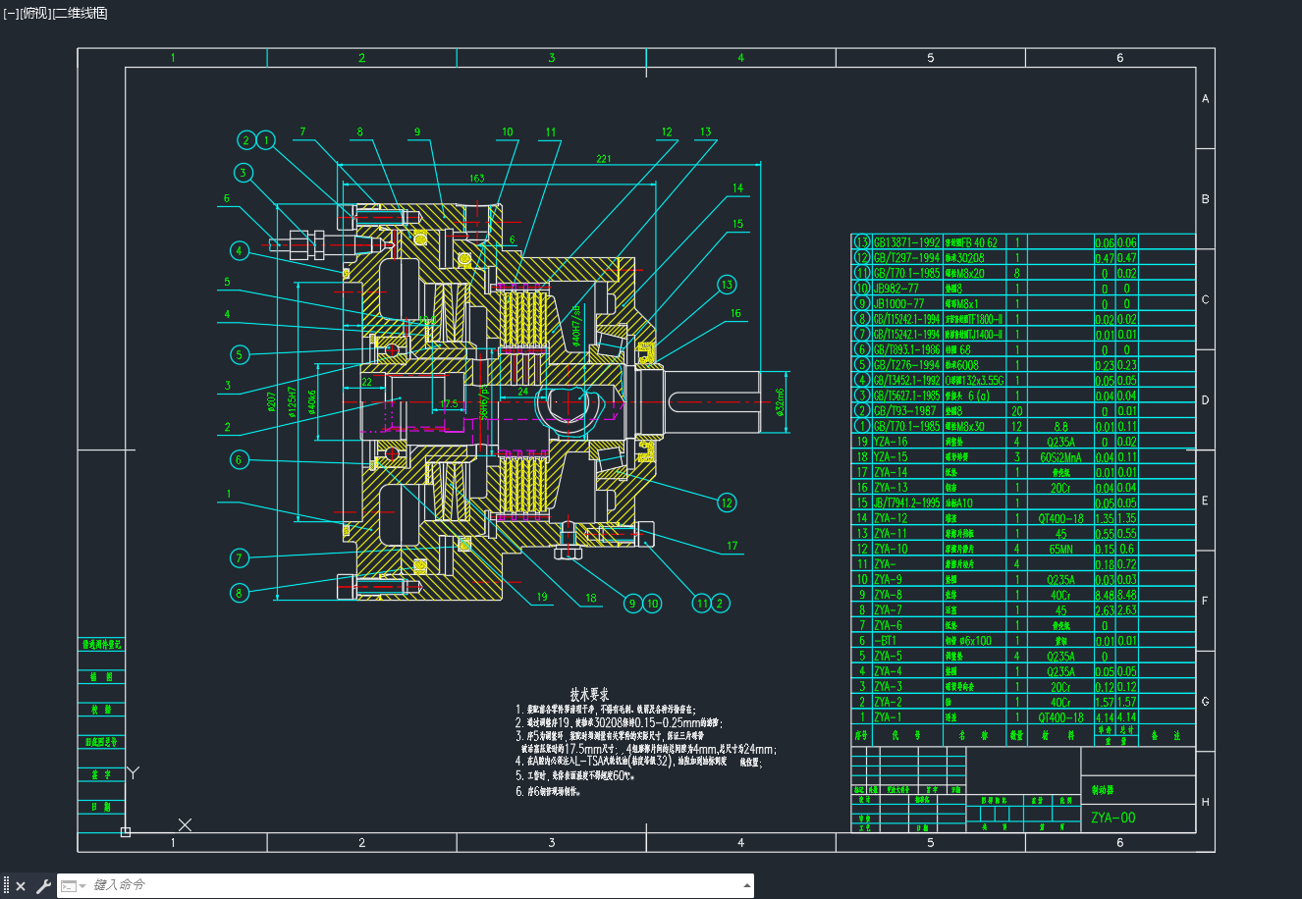The height and width of the screenshot is (899, 1302).
Task: Select border zone letter A
Action: (1206, 99)
